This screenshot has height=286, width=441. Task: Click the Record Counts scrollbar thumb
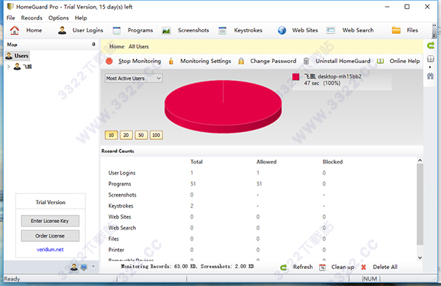coord(420,205)
